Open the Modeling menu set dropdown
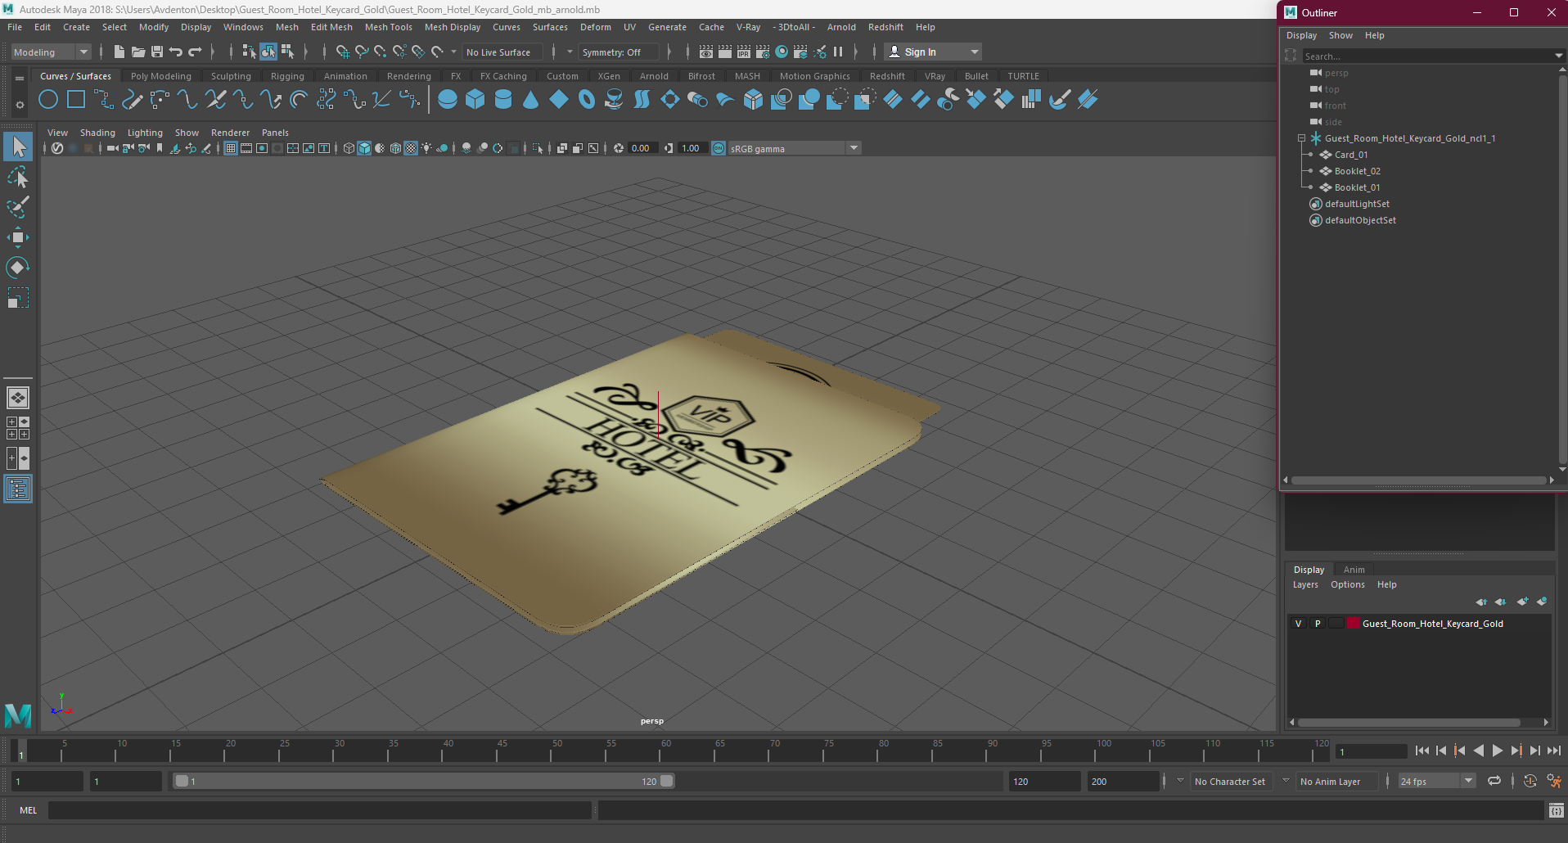Screen dimensions: 1568x843 pyautogui.click(x=51, y=52)
